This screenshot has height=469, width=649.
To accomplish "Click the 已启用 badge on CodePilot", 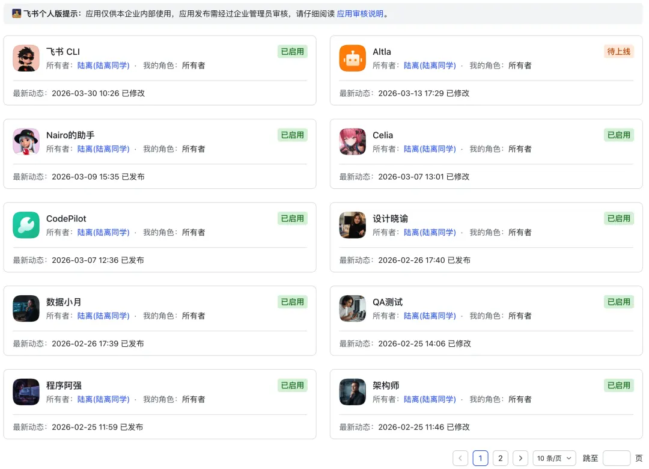I will point(292,218).
